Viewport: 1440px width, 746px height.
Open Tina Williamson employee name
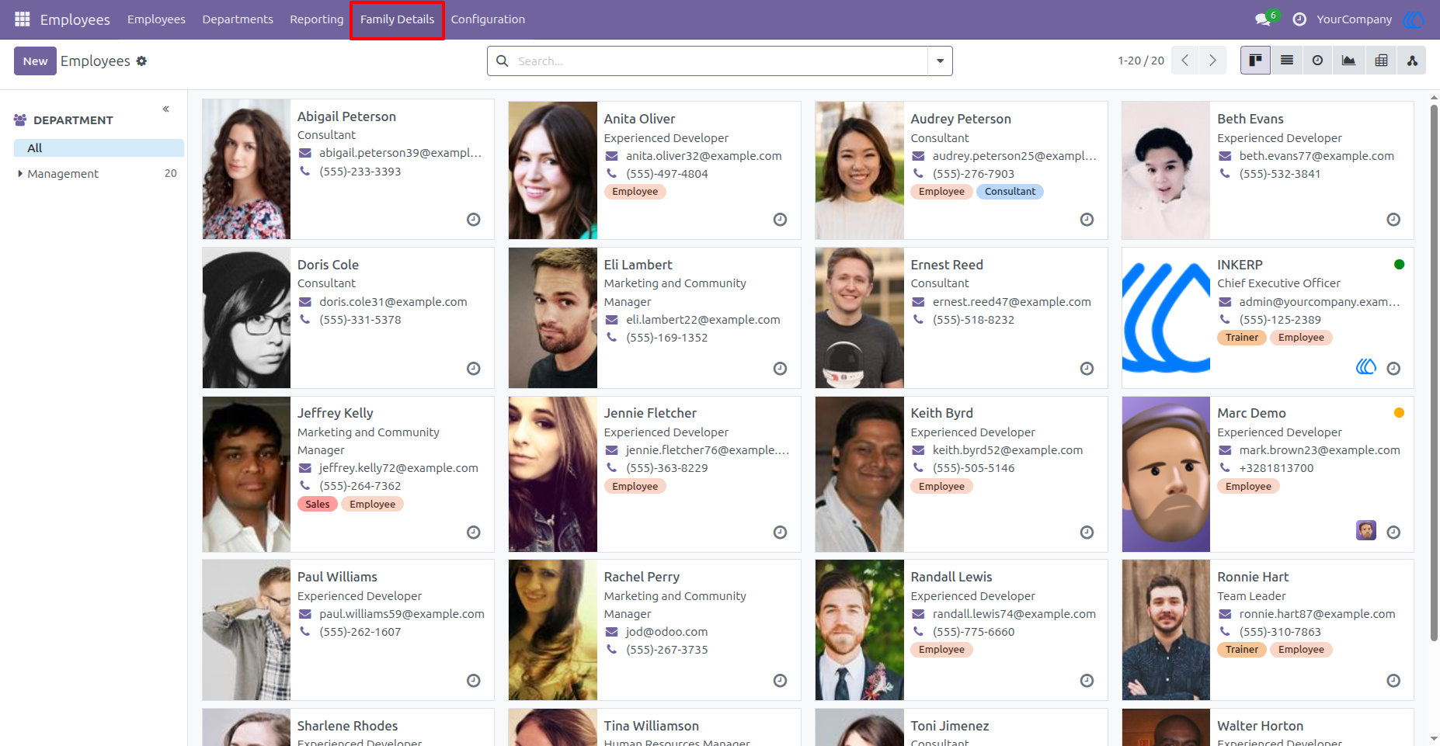(651, 726)
